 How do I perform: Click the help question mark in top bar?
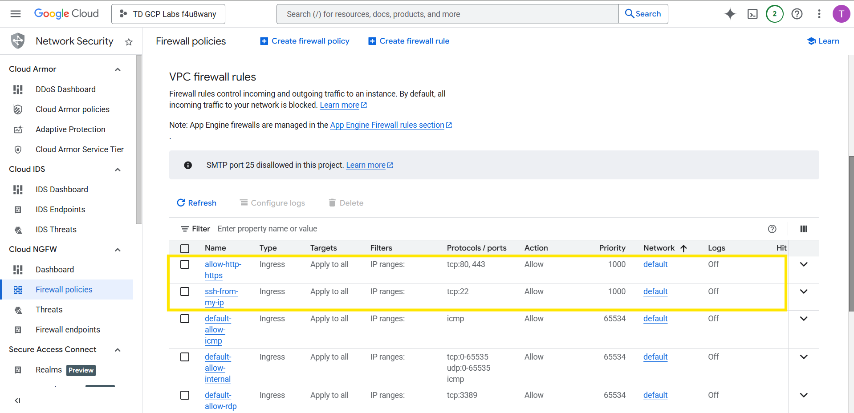click(797, 14)
